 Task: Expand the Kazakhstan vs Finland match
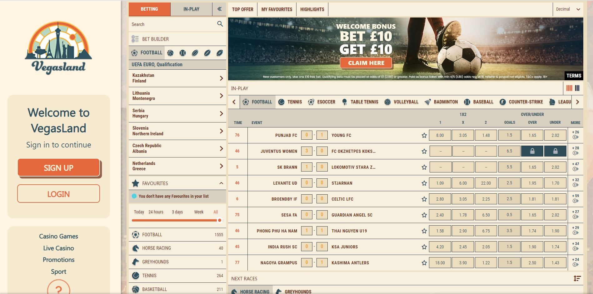pyautogui.click(x=221, y=78)
